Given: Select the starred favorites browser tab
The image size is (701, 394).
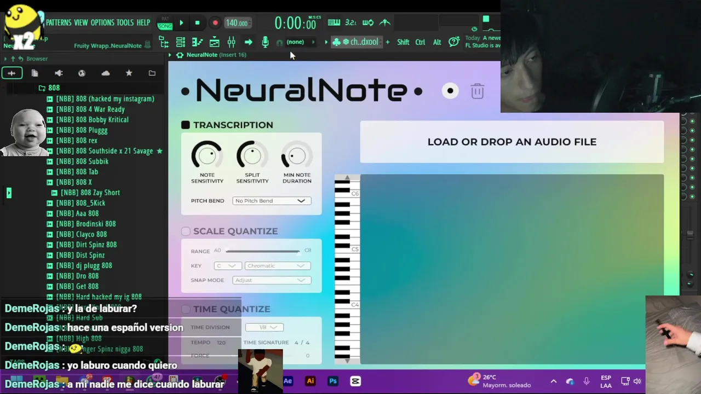Looking at the screenshot, I should [129, 73].
